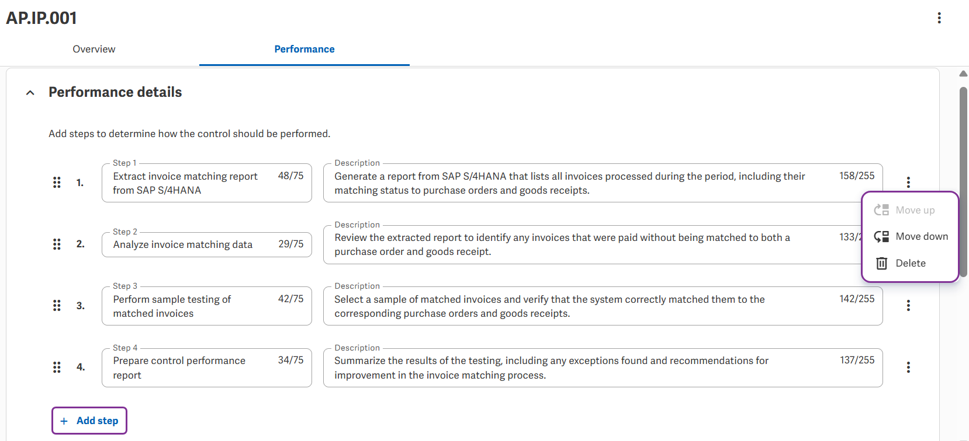Click the Step 2 Analyze invoice matching field

click(x=207, y=244)
